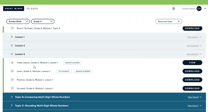This screenshot has width=208, height=112.
Task: Open the apps grid icon
Action: coord(173,9)
